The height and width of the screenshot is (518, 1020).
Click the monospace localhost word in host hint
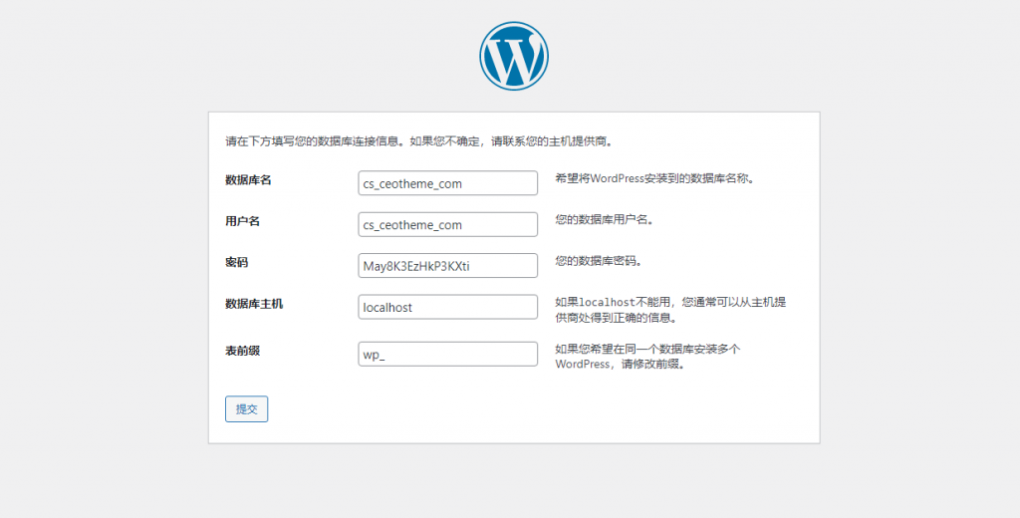tap(609, 303)
